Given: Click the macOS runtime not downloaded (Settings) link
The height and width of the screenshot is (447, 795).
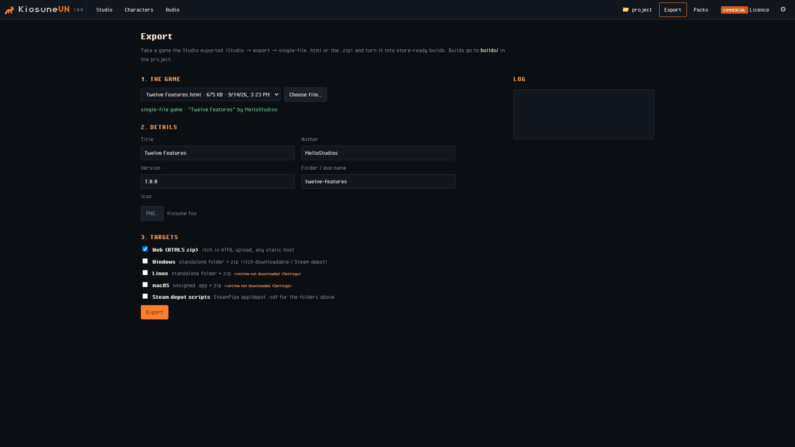Looking at the screenshot, I should (x=258, y=286).
